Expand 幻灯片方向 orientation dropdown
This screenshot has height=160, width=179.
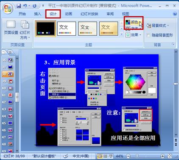point(25,30)
